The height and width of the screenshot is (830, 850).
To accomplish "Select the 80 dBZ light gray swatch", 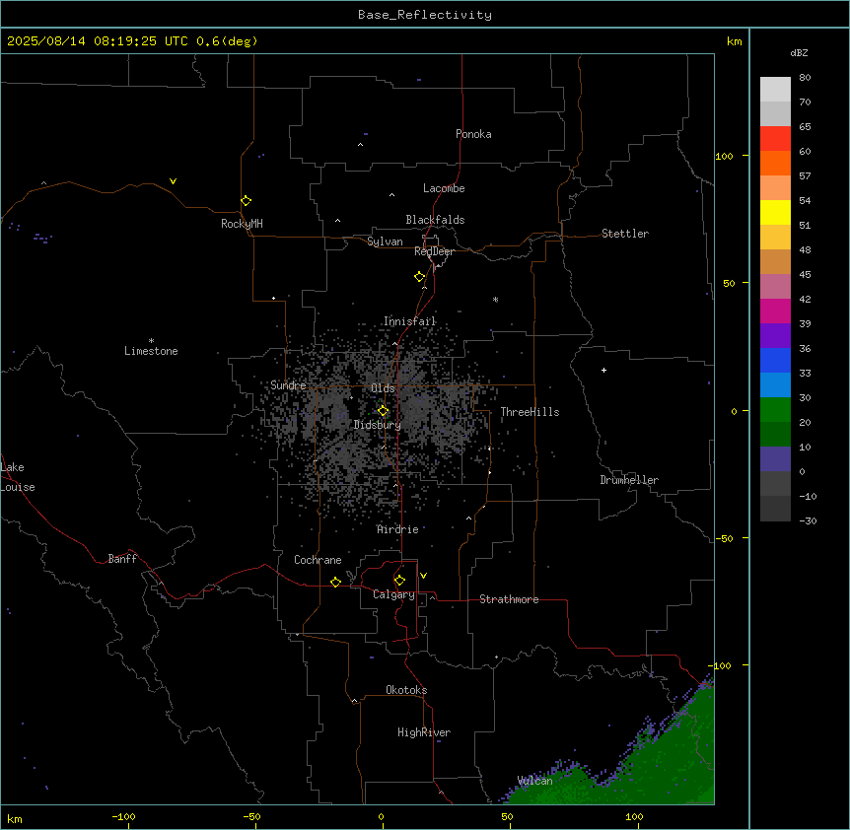I will 775,90.
